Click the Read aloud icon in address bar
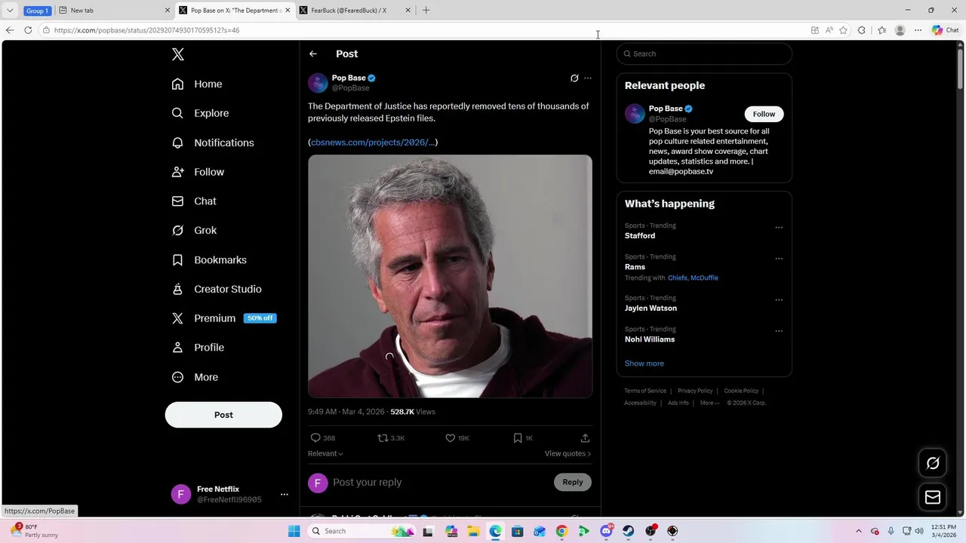The width and height of the screenshot is (966, 543). (x=829, y=30)
